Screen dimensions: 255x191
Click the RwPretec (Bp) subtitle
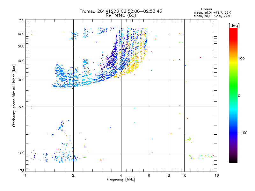tap(121, 15)
